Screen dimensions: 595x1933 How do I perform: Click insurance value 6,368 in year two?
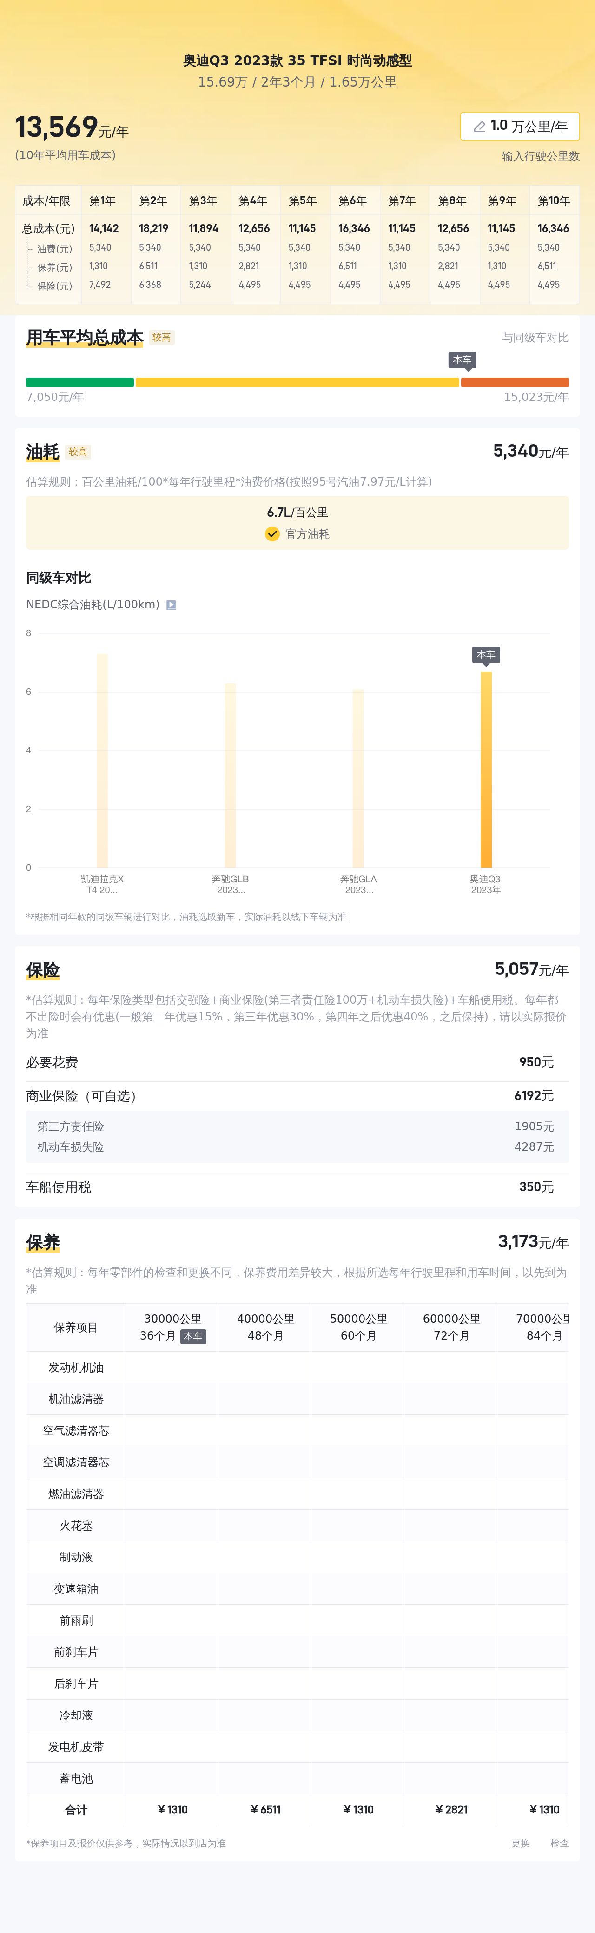pyautogui.click(x=150, y=284)
